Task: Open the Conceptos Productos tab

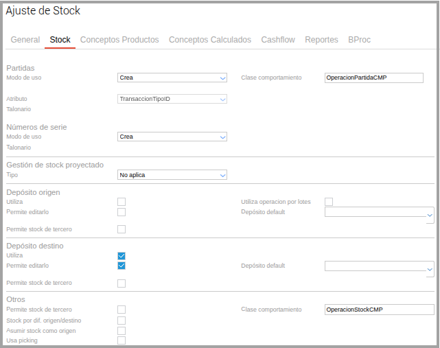Action: (x=119, y=40)
